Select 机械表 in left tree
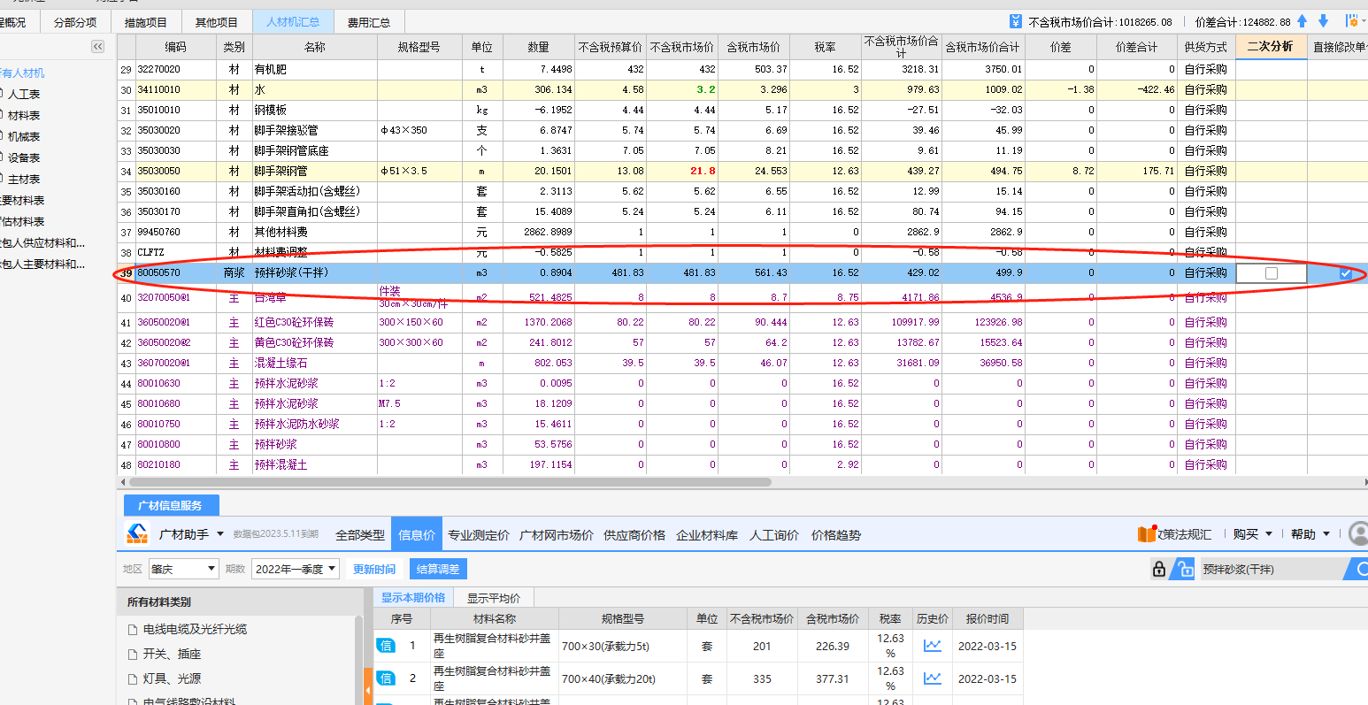This screenshot has height=705, width=1368. 24,136
